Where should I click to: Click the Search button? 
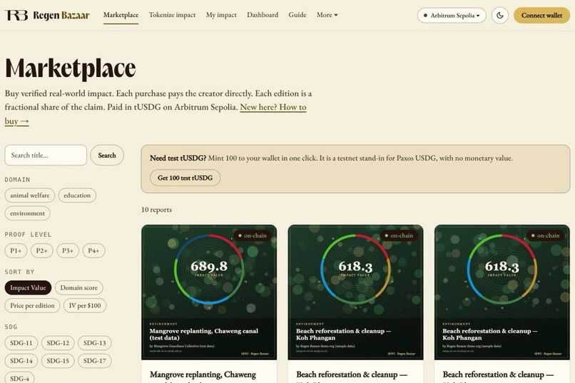point(107,155)
